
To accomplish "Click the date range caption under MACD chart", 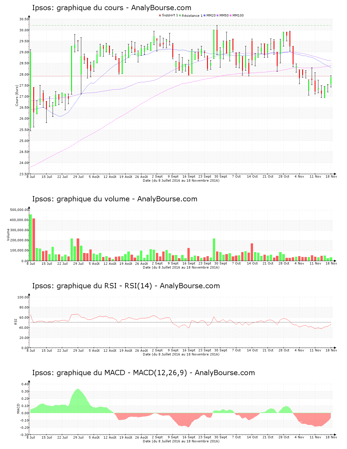I will (181, 441).
